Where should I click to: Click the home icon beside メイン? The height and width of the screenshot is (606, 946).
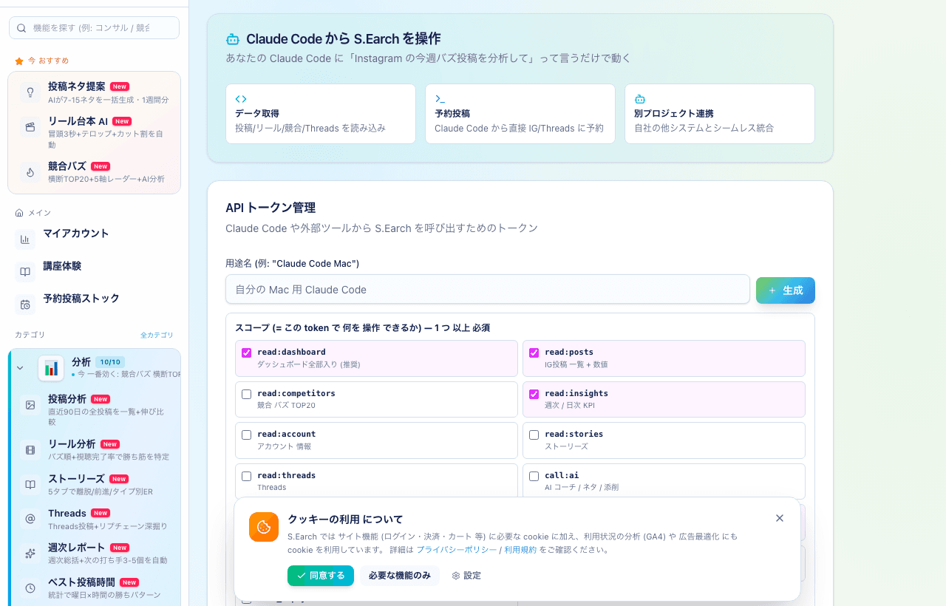19,213
